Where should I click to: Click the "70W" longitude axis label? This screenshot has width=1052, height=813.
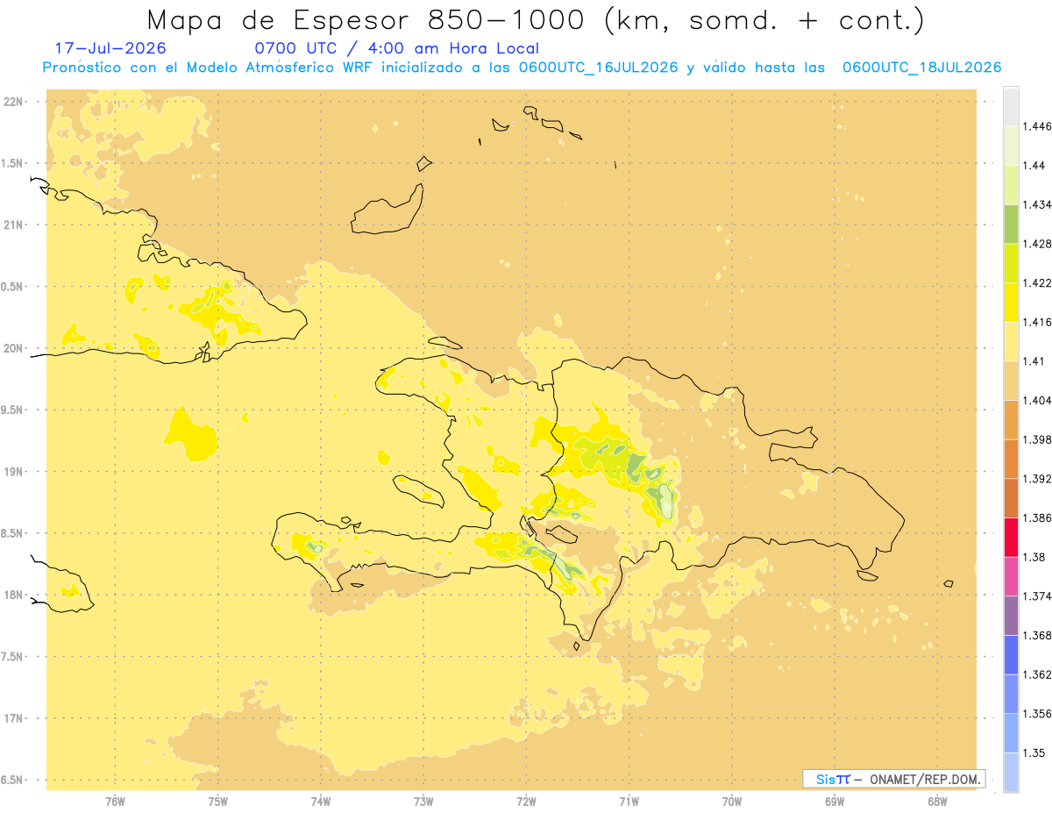point(732,802)
